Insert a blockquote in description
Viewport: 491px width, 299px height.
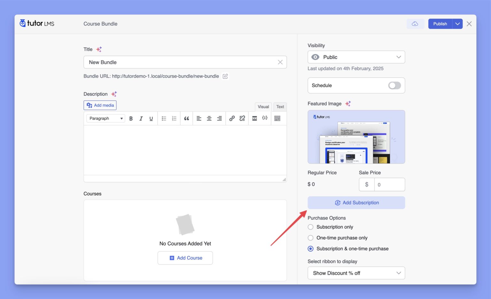pos(187,119)
